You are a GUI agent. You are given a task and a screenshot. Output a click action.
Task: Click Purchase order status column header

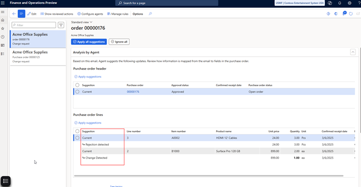coord(260,85)
